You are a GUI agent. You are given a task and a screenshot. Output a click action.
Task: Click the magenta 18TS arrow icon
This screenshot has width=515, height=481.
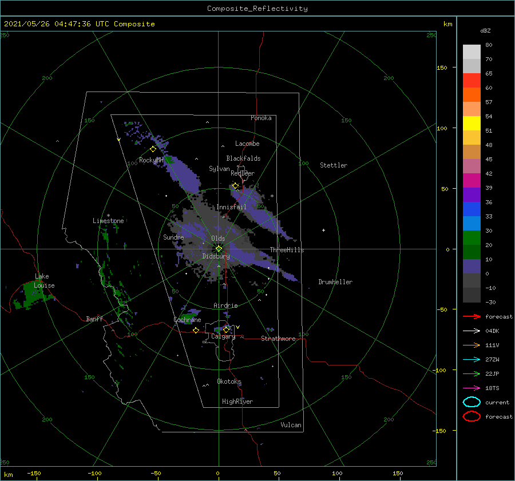[472, 388]
